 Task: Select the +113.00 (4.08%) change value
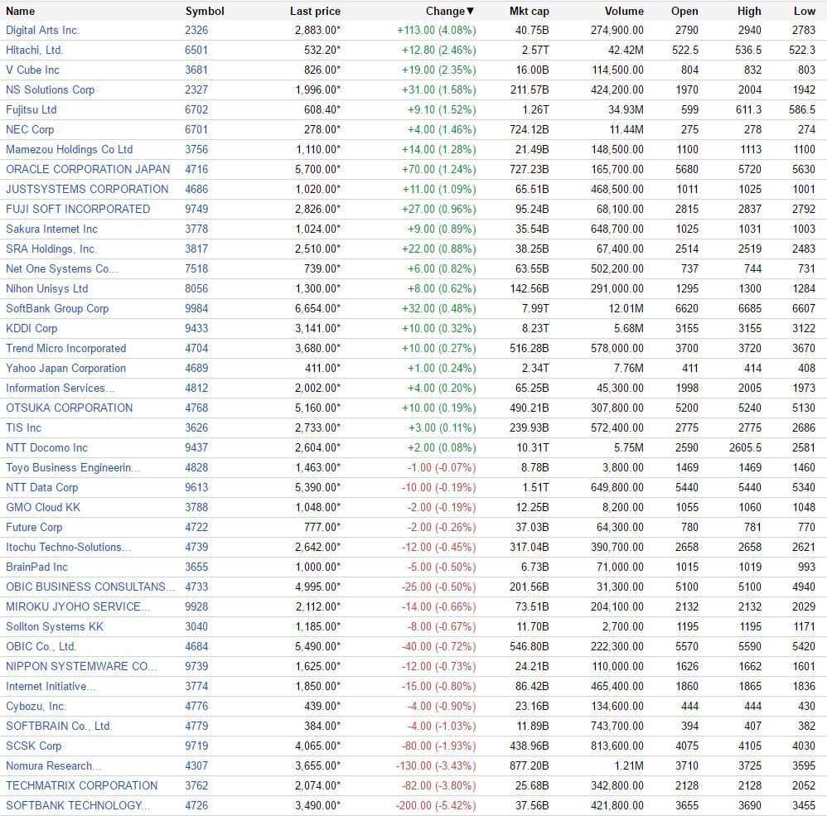(x=437, y=31)
